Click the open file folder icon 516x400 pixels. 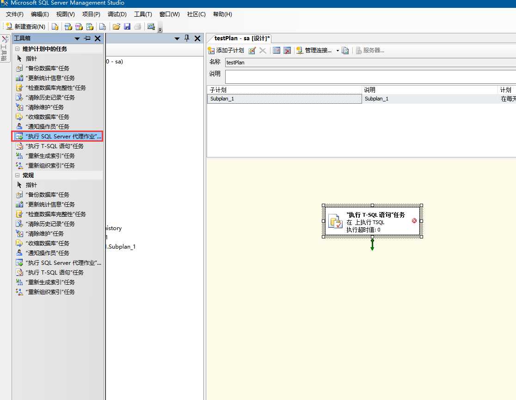click(x=116, y=27)
